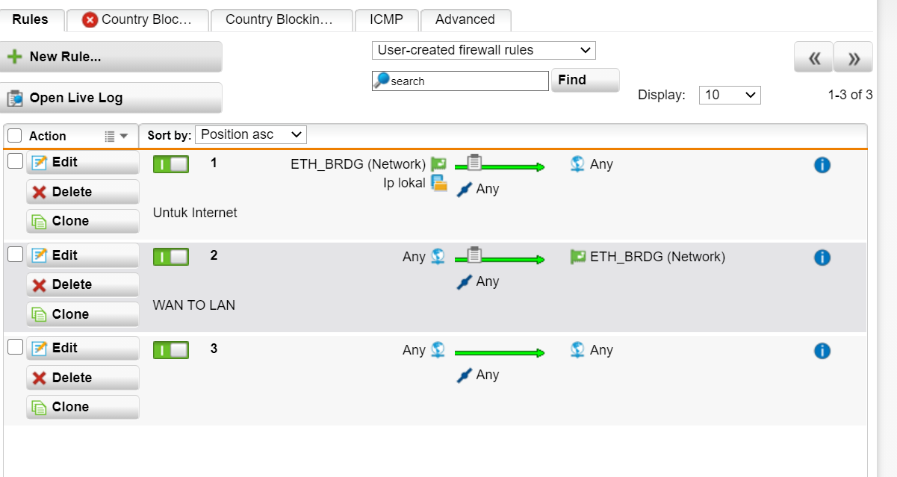Viewport: 897px width, 477px height.
Task: Click the New Rule button
Action: (111, 57)
